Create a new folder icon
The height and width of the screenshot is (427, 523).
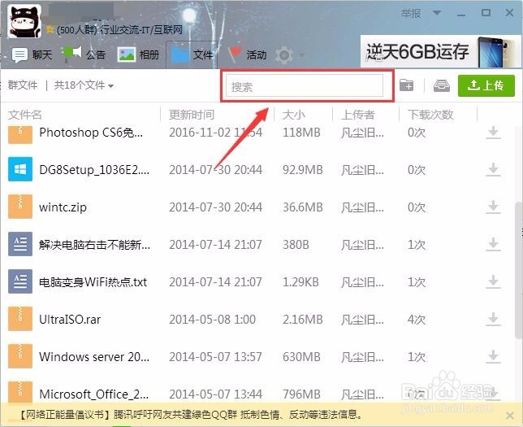(407, 85)
